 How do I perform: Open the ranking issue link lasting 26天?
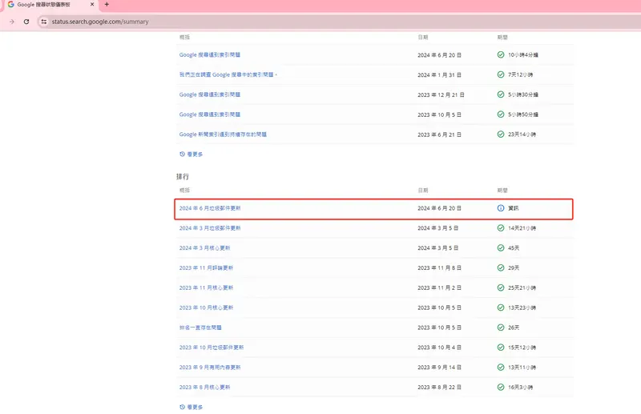[x=200, y=328]
